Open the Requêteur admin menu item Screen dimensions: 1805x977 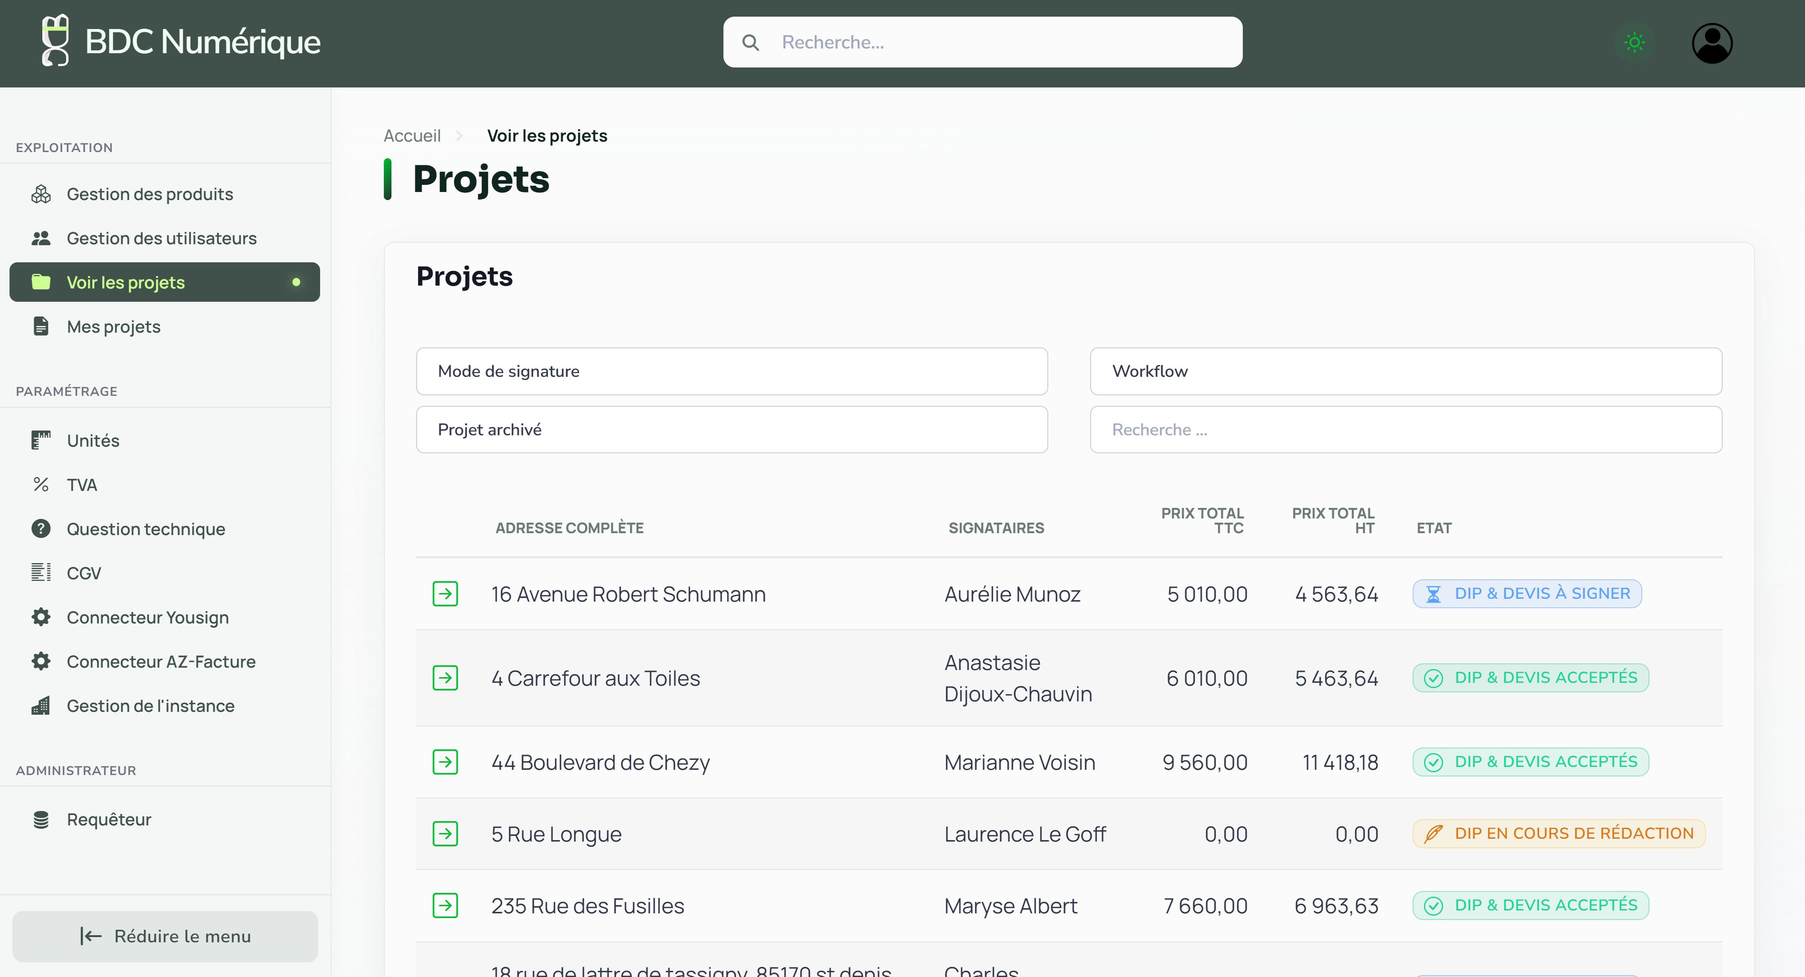pyautogui.click(x=108, y=819)
